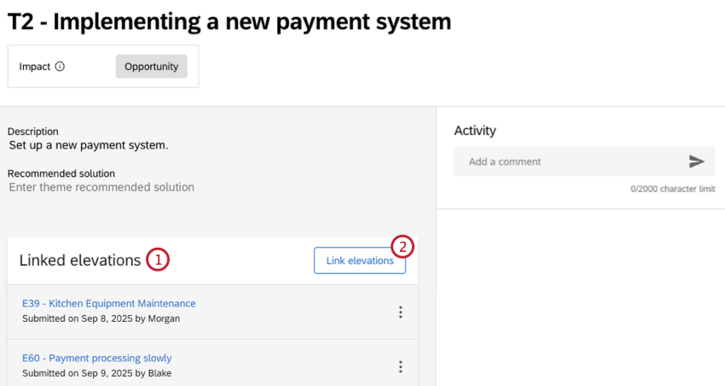
Task: Open three-dot menu for E60 elevation
Action: coord(400,366)
